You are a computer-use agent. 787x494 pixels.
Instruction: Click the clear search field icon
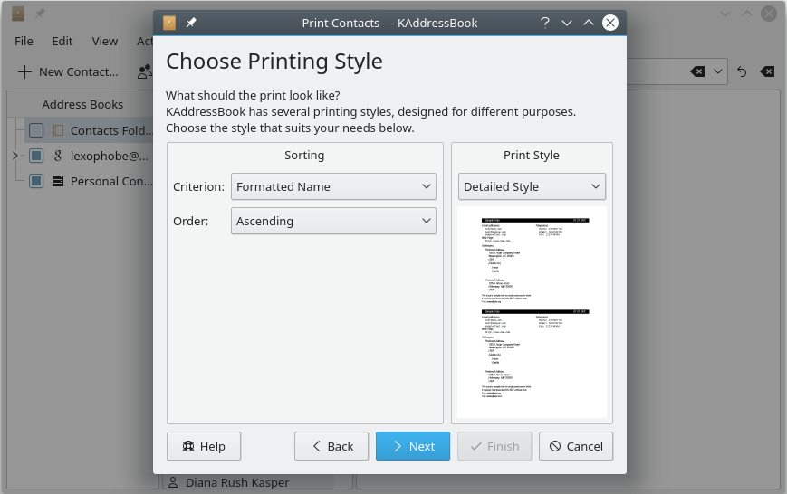tap(697, 71)
